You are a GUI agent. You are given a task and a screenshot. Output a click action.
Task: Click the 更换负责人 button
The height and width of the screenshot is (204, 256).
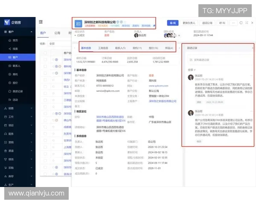(189, 23)
